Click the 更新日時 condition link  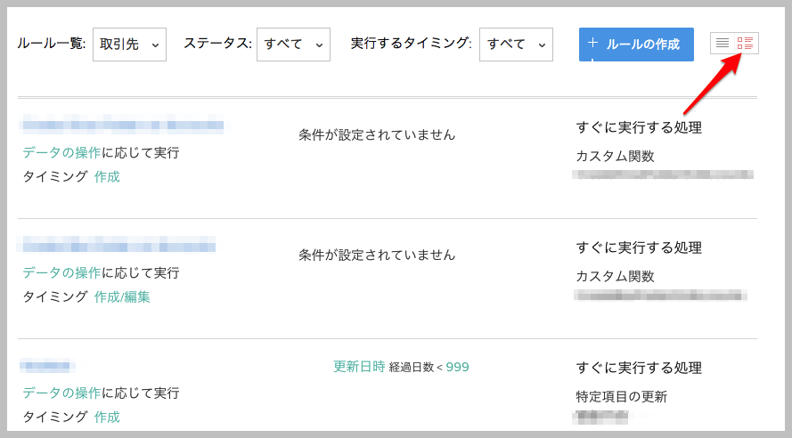[359, 366]
